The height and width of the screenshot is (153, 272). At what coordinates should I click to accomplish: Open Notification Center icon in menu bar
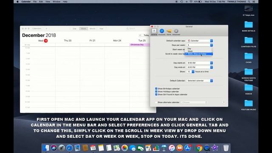point(254,2)
